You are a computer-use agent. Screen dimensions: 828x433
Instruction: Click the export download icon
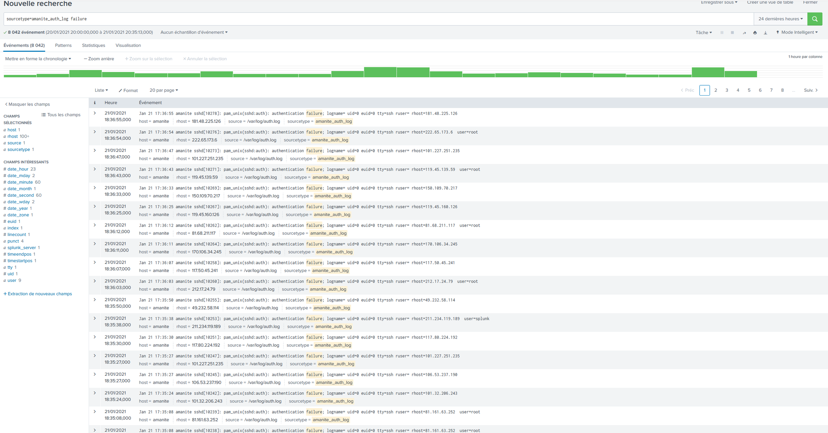[765, 33]
